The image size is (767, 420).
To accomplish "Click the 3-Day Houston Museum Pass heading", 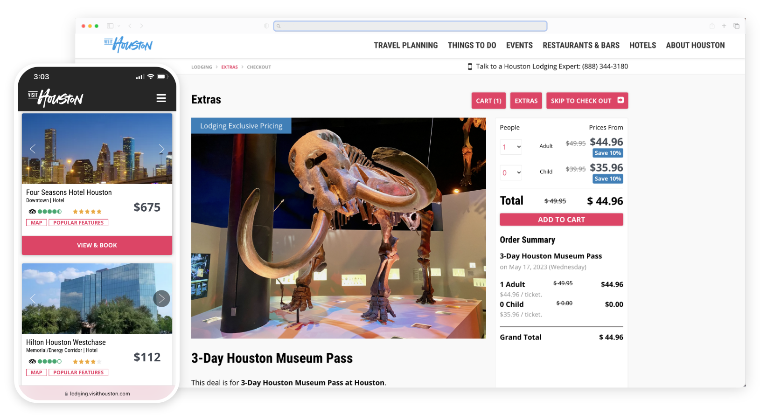I will [272, 358].
